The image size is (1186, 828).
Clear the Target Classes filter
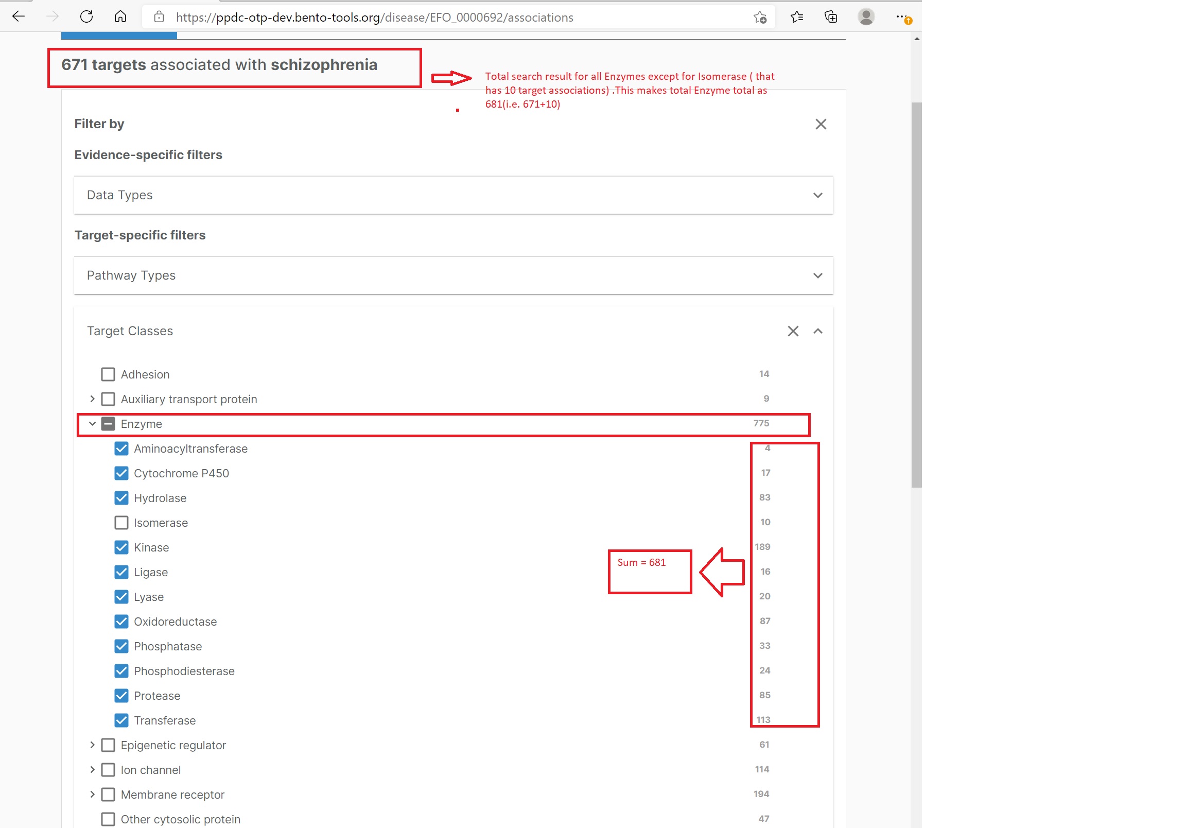[793, 331]
